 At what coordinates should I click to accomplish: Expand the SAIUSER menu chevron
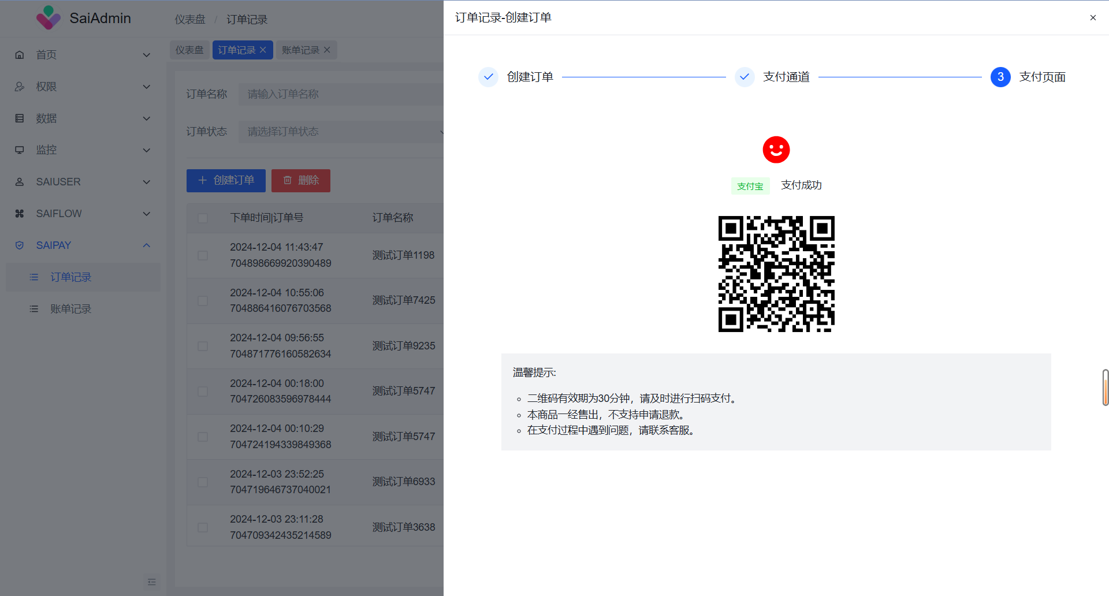point(147,182)
